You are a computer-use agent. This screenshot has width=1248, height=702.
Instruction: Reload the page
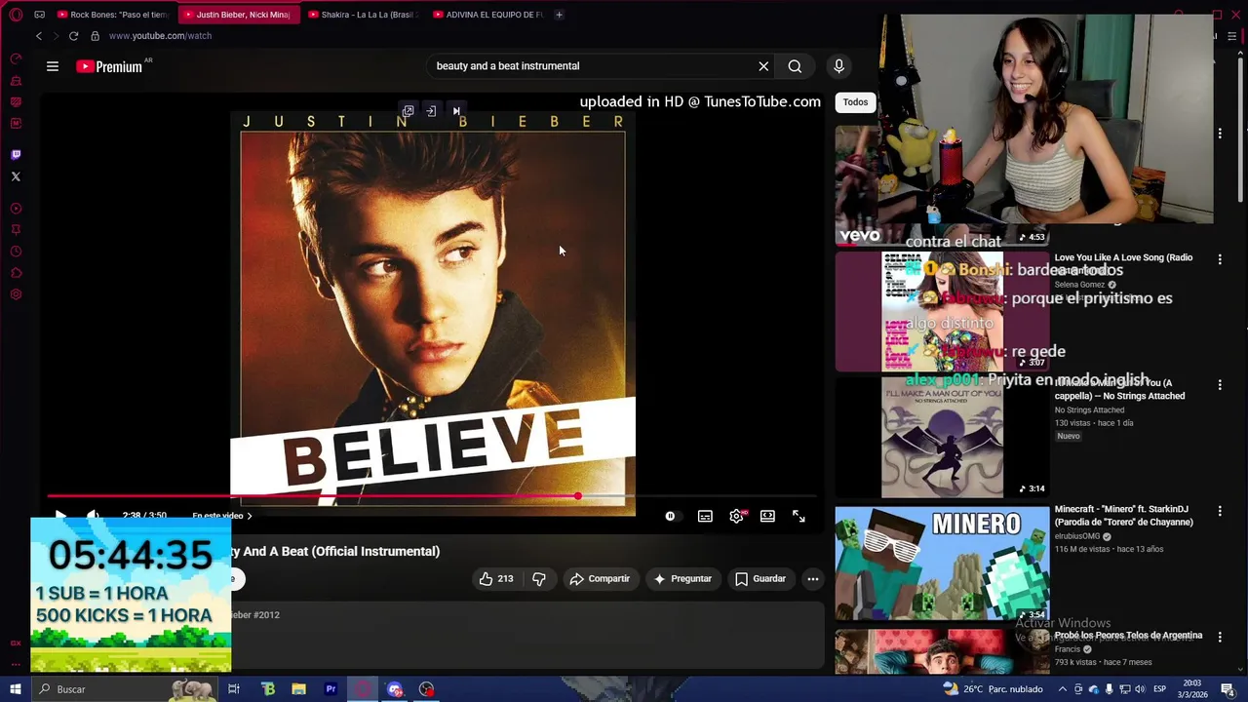[73, 36]
